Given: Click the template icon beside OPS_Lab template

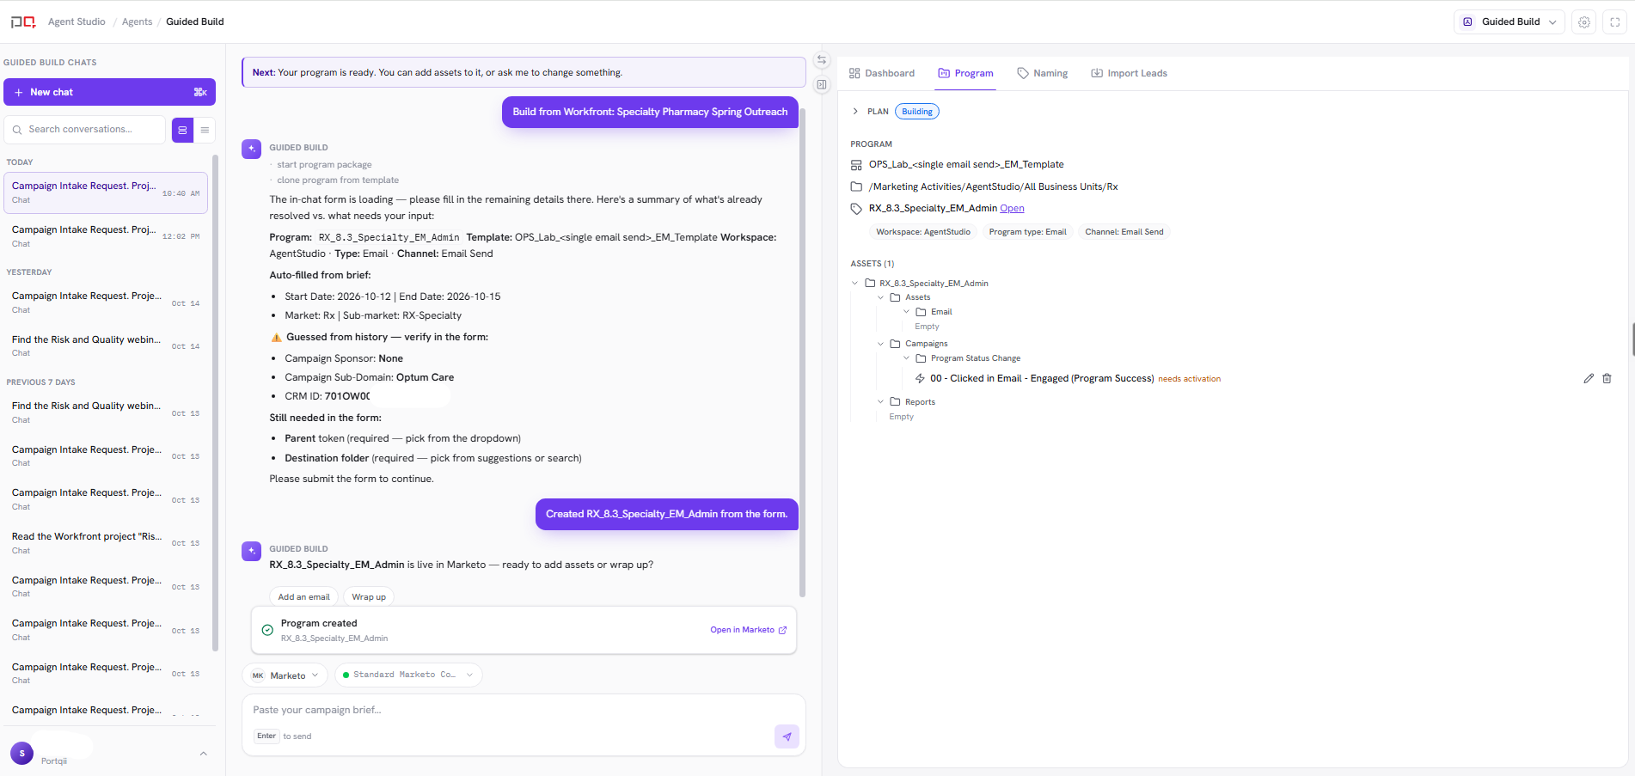Looking at the screenshot, I should coord(856,165).
